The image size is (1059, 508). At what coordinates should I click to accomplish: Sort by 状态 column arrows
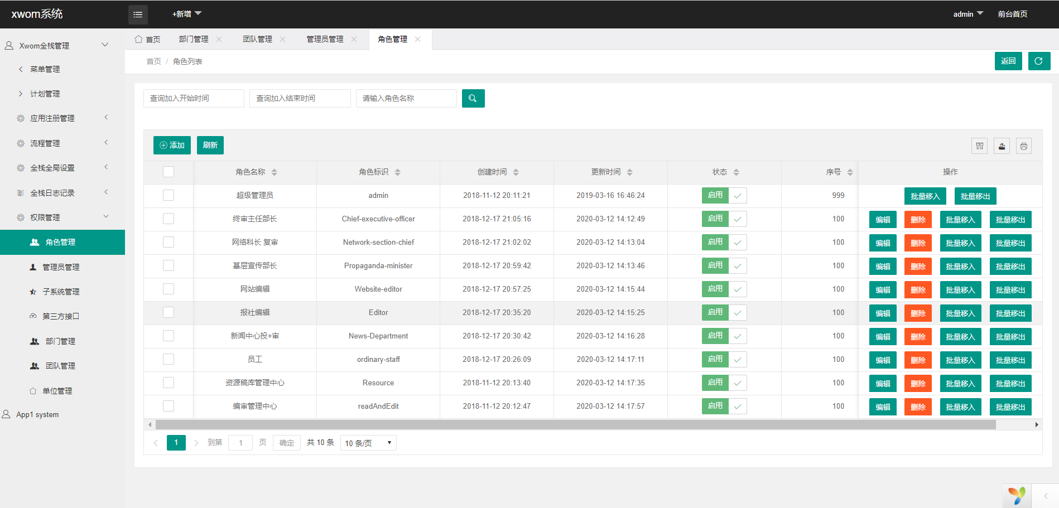pyautogui.click(x=736, y=172)
